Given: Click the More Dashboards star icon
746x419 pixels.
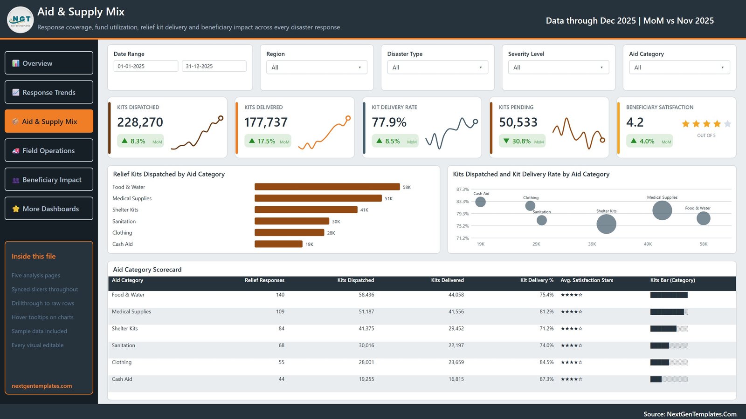Looking at the screenshot, I should click(16, 209).
